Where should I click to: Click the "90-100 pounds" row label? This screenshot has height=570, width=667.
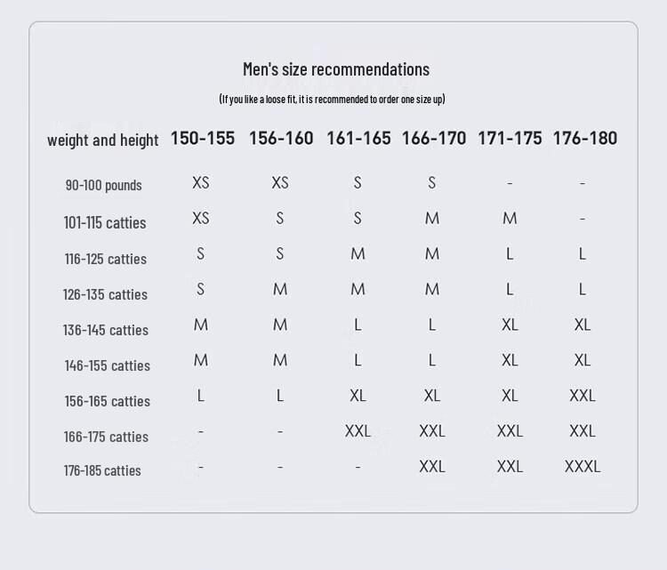[103, 185]
